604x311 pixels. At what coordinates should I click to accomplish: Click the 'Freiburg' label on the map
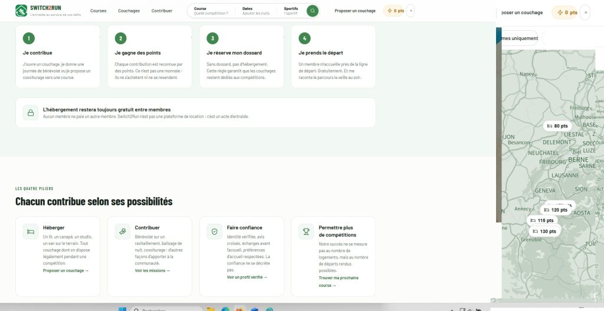click(x=579, y=108)
